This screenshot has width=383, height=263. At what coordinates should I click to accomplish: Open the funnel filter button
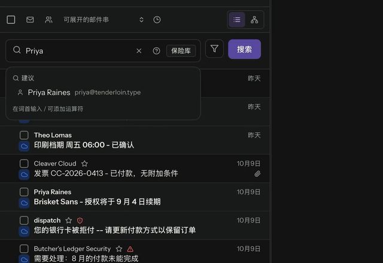point(214,49)
